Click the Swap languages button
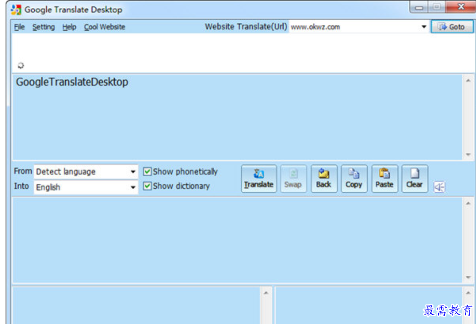 point(293,179)
